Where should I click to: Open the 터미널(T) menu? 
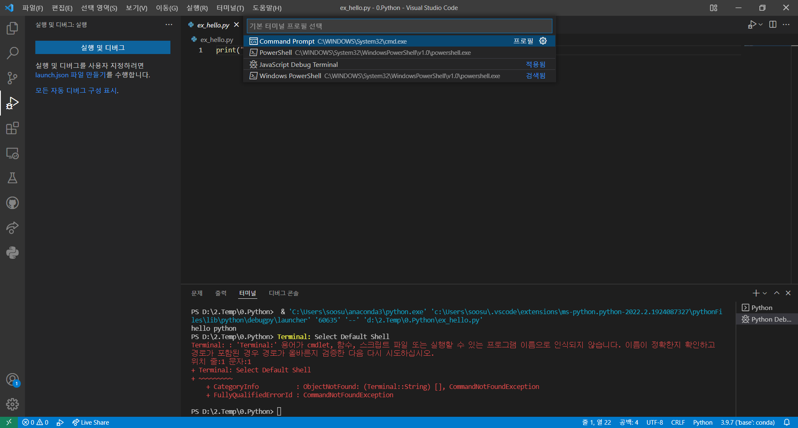(230, 8)
